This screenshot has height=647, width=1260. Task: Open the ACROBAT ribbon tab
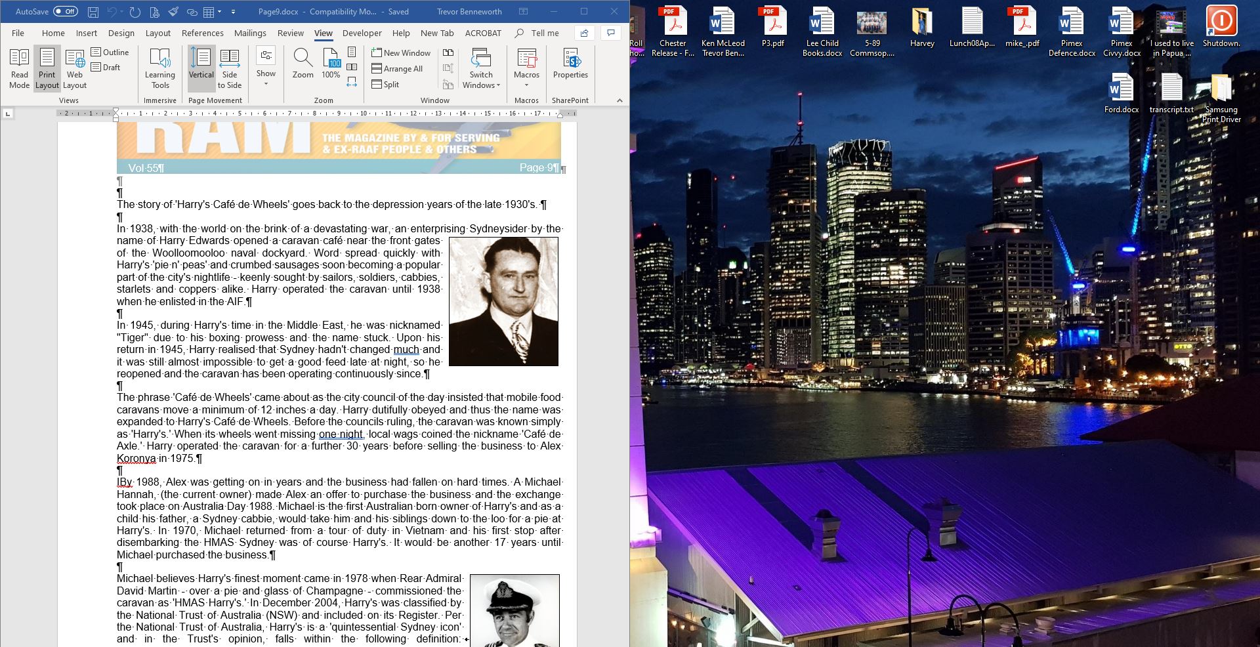(x=483, y=33)
